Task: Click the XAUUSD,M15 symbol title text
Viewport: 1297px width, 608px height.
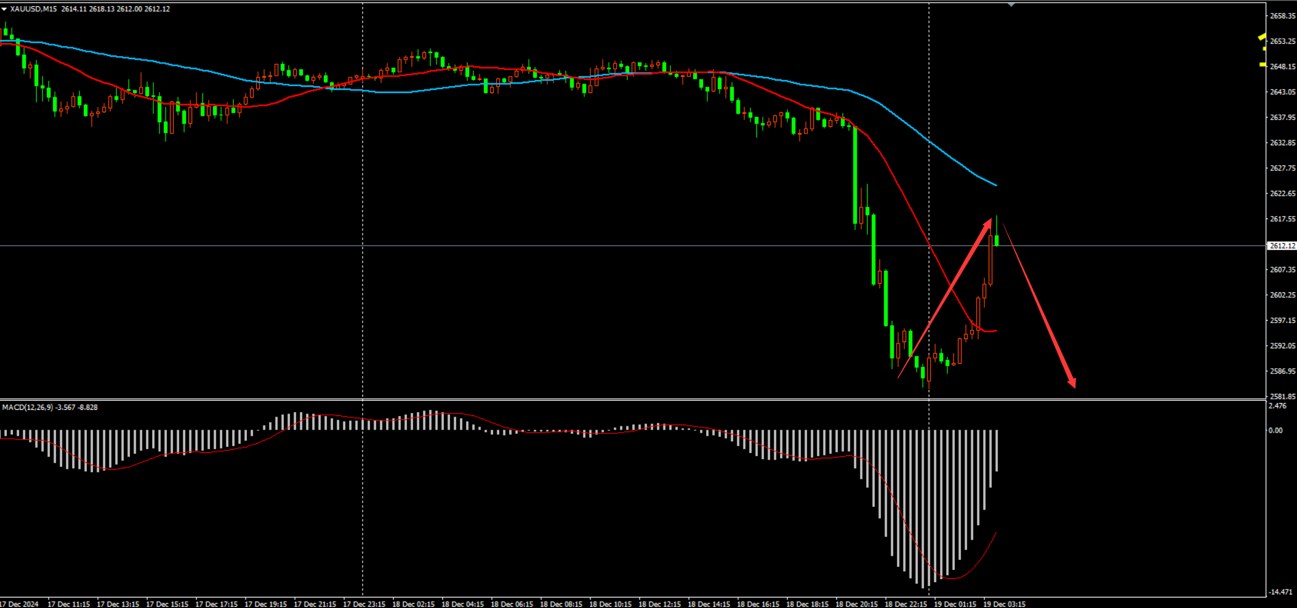Action: click(x=33, y=9)
